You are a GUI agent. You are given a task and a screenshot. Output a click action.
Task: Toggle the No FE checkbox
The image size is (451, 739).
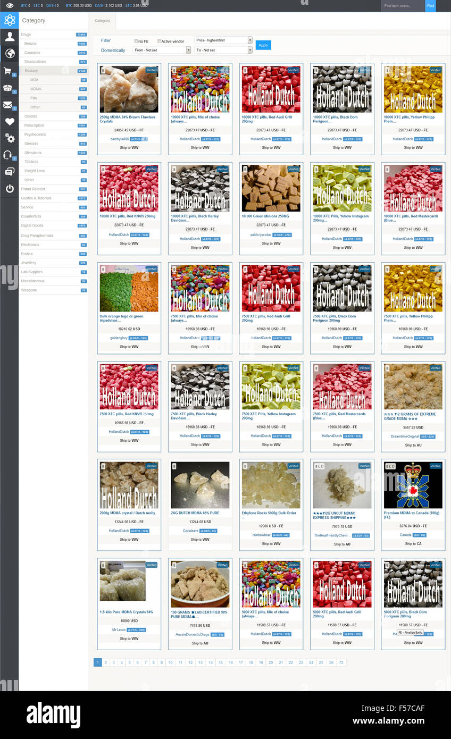pyautogui.click(x=136, y=41)
